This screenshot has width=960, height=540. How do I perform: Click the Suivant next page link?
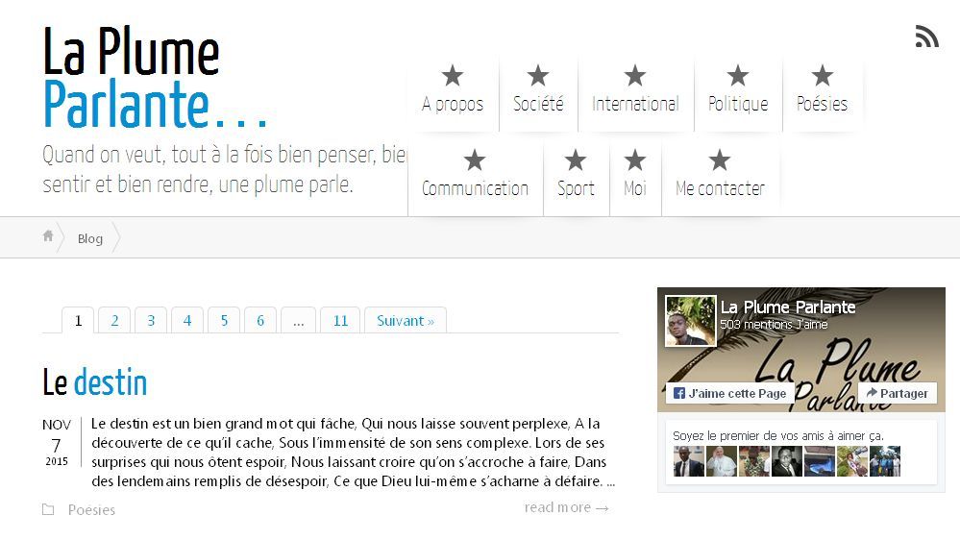click(x=405, y=321)
